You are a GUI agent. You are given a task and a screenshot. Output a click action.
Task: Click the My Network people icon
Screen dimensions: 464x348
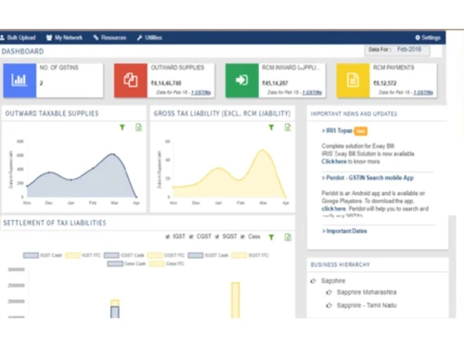49,38
